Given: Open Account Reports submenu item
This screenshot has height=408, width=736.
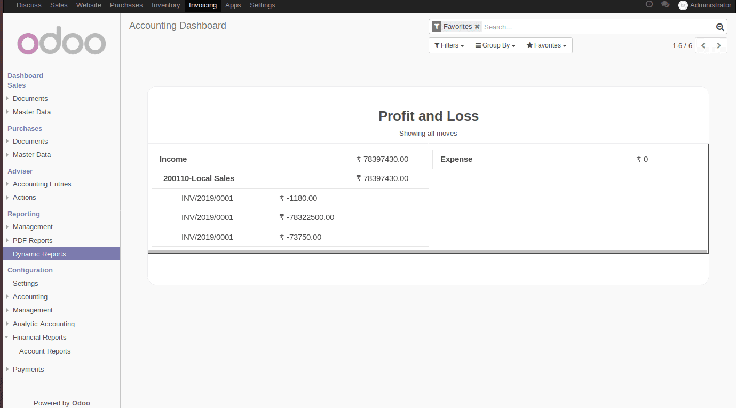Looking at the screenshot, I should click(x=45, y=351).
